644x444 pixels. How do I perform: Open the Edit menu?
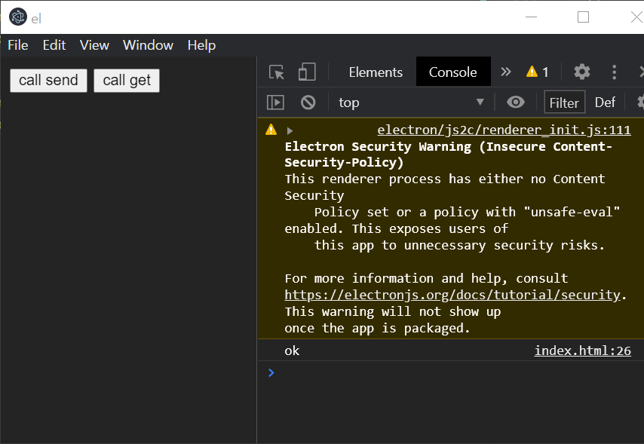54,45
